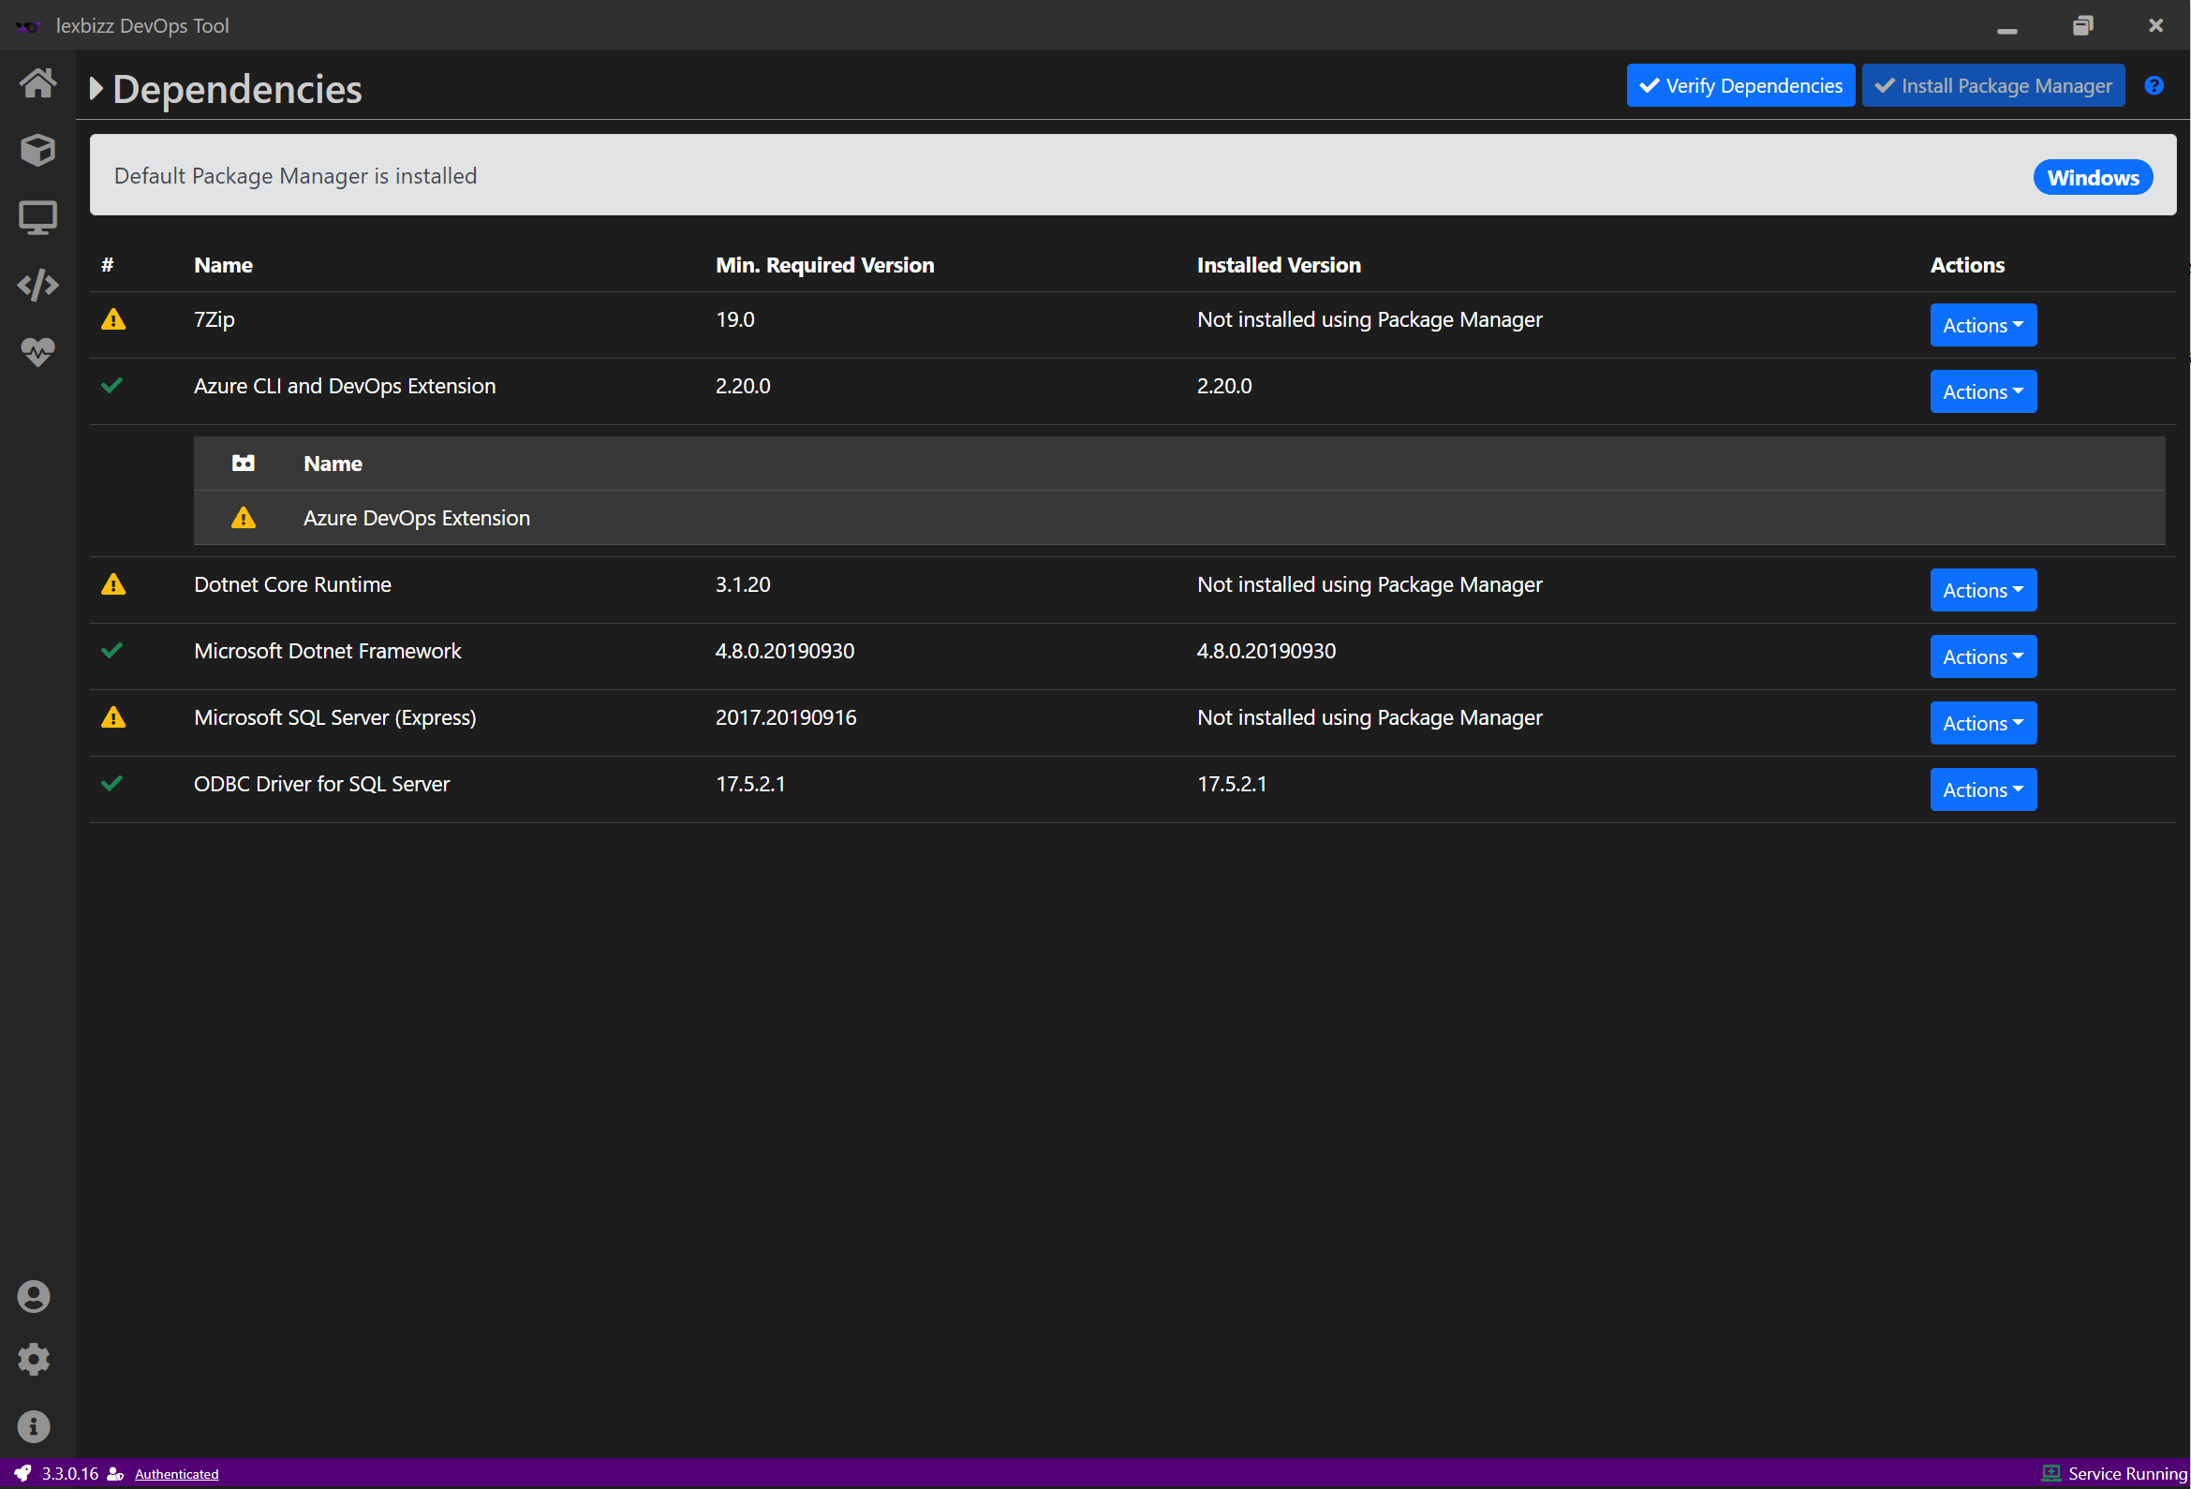
Task: Click the Min. Required Version column header
Action: [x=825, y=265]
